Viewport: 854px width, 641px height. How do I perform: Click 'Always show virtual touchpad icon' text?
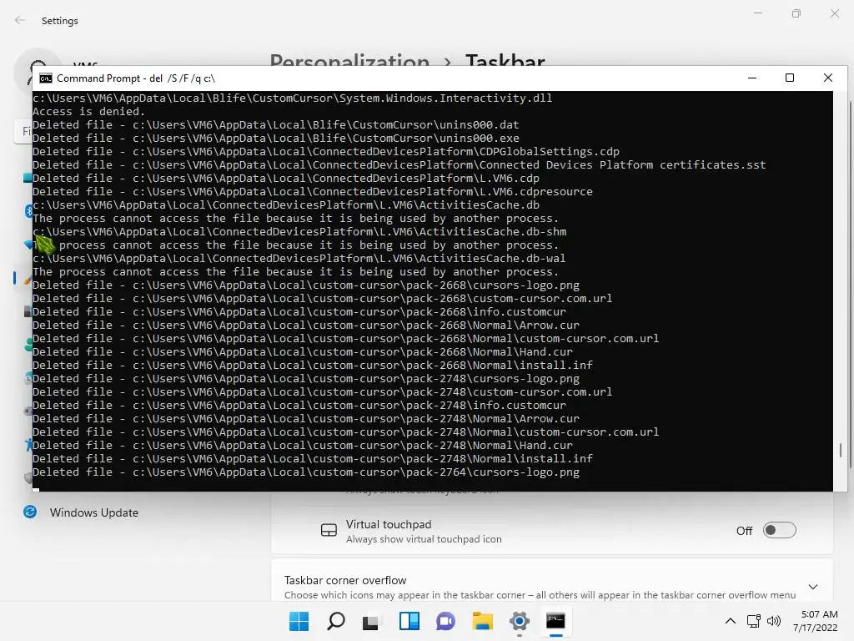[424, 539]
